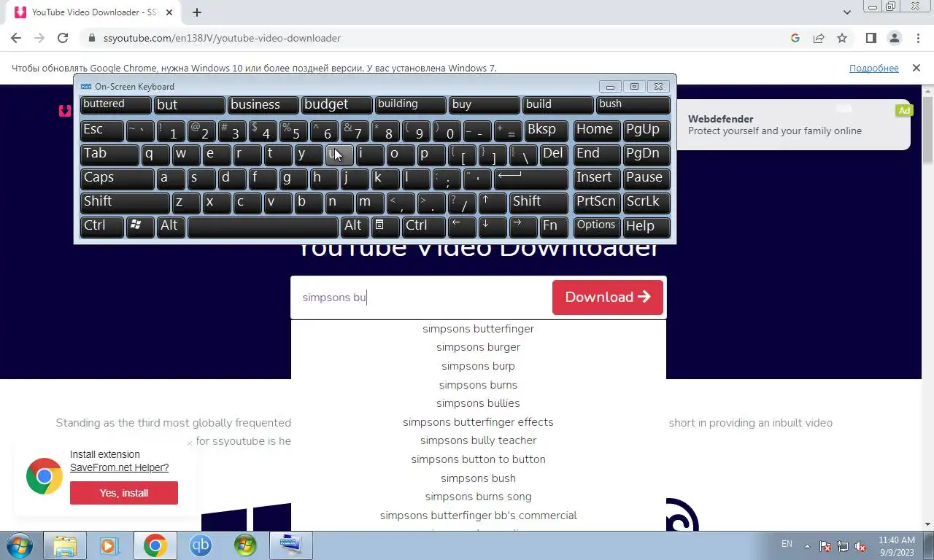This screenshot has width=934, height=560.
Task: Go back to the previous page
Action: coord(16,38)
